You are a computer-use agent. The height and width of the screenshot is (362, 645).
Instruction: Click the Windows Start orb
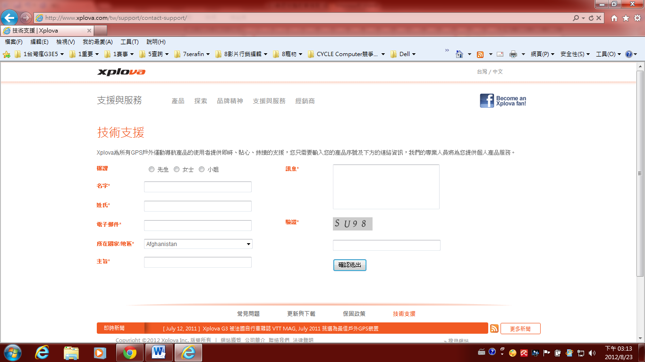12,353
